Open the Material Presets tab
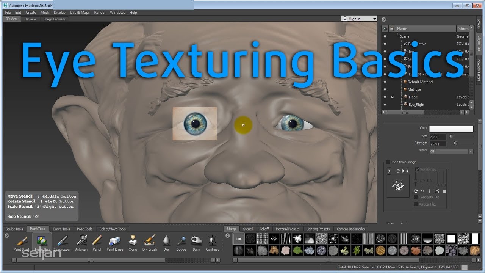The height and width of the screenshot is (273, 485). click(x=288, y=229)
